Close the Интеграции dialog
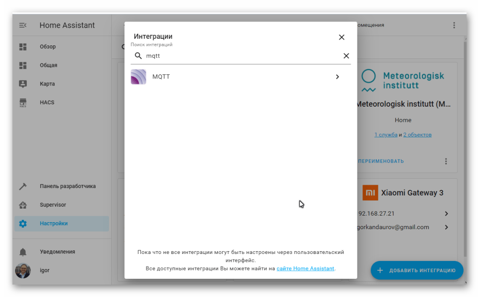The width and height of the screenshot is (479, 297). 341,37
